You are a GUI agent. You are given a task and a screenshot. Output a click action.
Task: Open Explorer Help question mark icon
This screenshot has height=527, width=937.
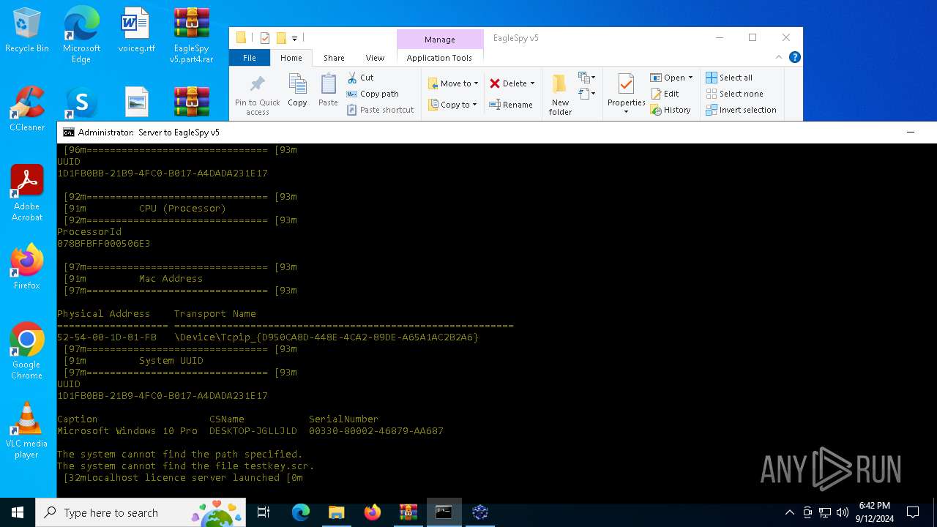(794, 57)
